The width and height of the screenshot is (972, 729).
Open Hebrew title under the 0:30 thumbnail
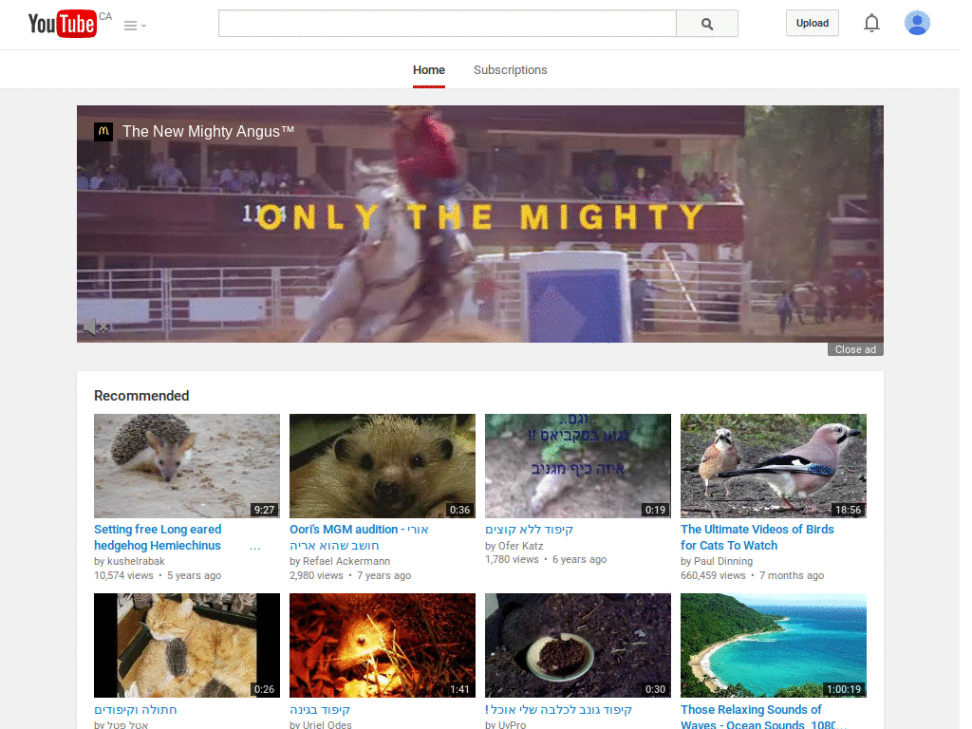(558, 710)
